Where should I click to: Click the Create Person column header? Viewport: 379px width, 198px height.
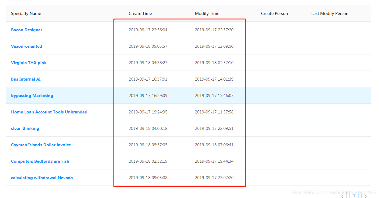[x=274, y=13]
